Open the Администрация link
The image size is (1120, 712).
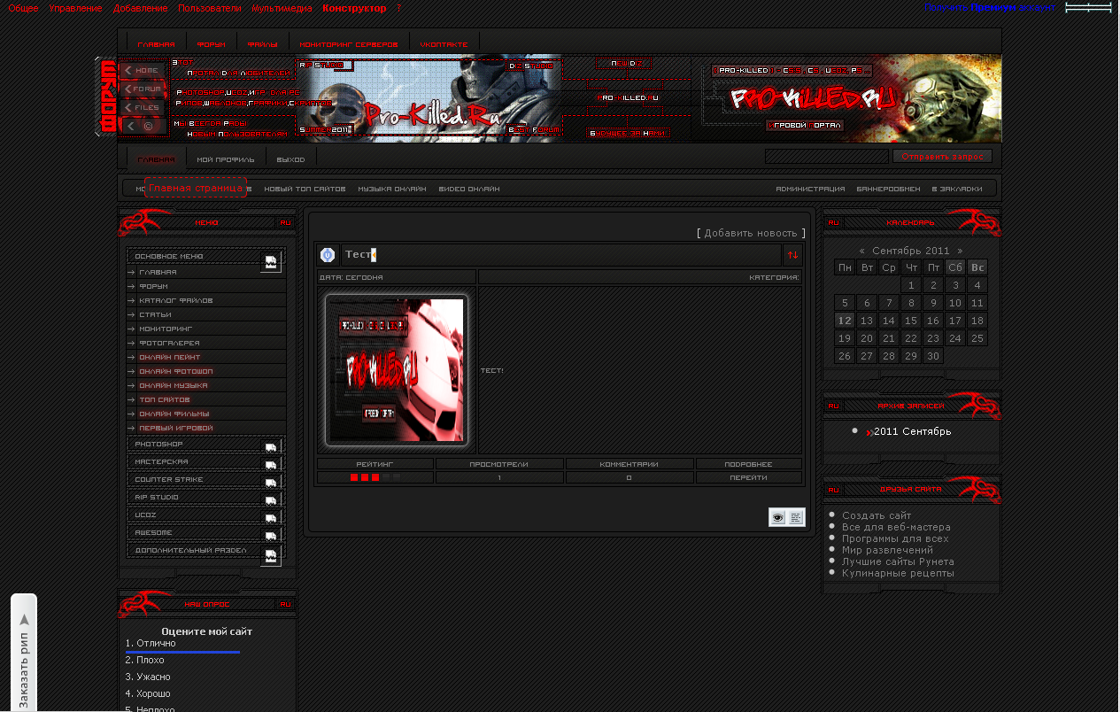[810, 189]
